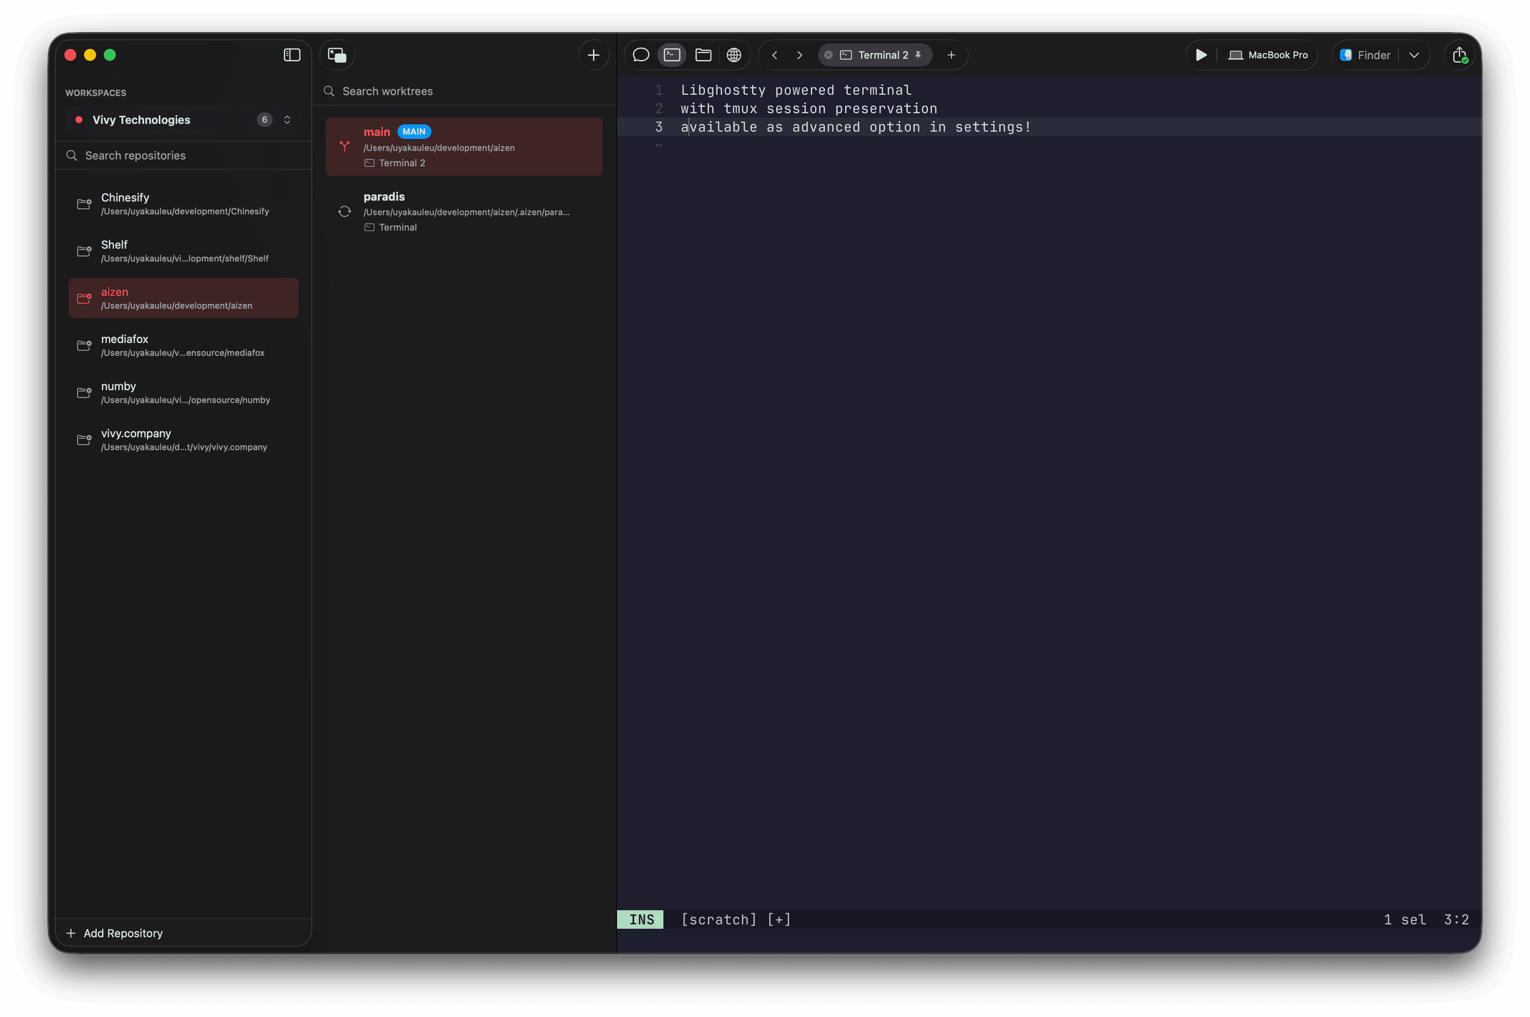The width and height of the screenshot is (1530, 1017).
Task: Click the sync icon beside paradis worktree
Action: coord(344,211)
